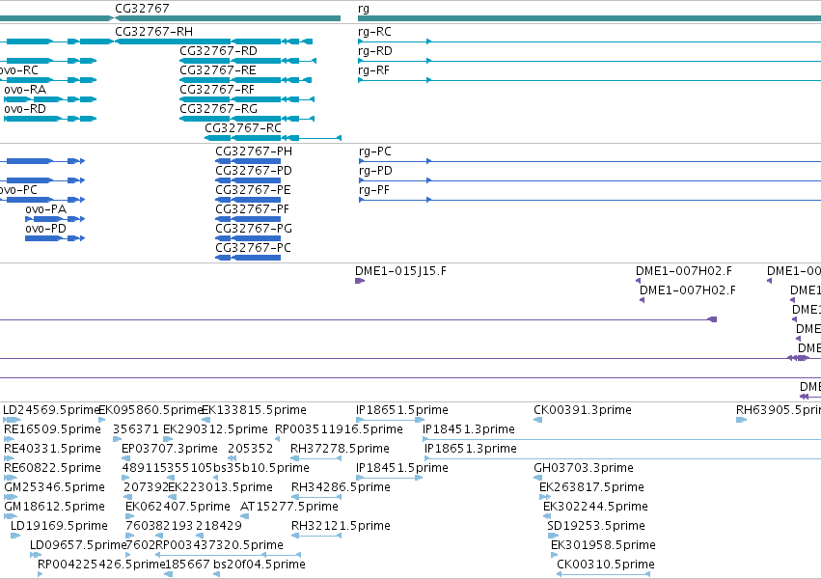Select EST EK095860.5prime
The width and height of the screenshot is (821, 579).
[102, 420]
